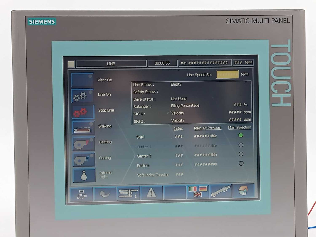Click the Line Speed Set input field

point(227,75)
